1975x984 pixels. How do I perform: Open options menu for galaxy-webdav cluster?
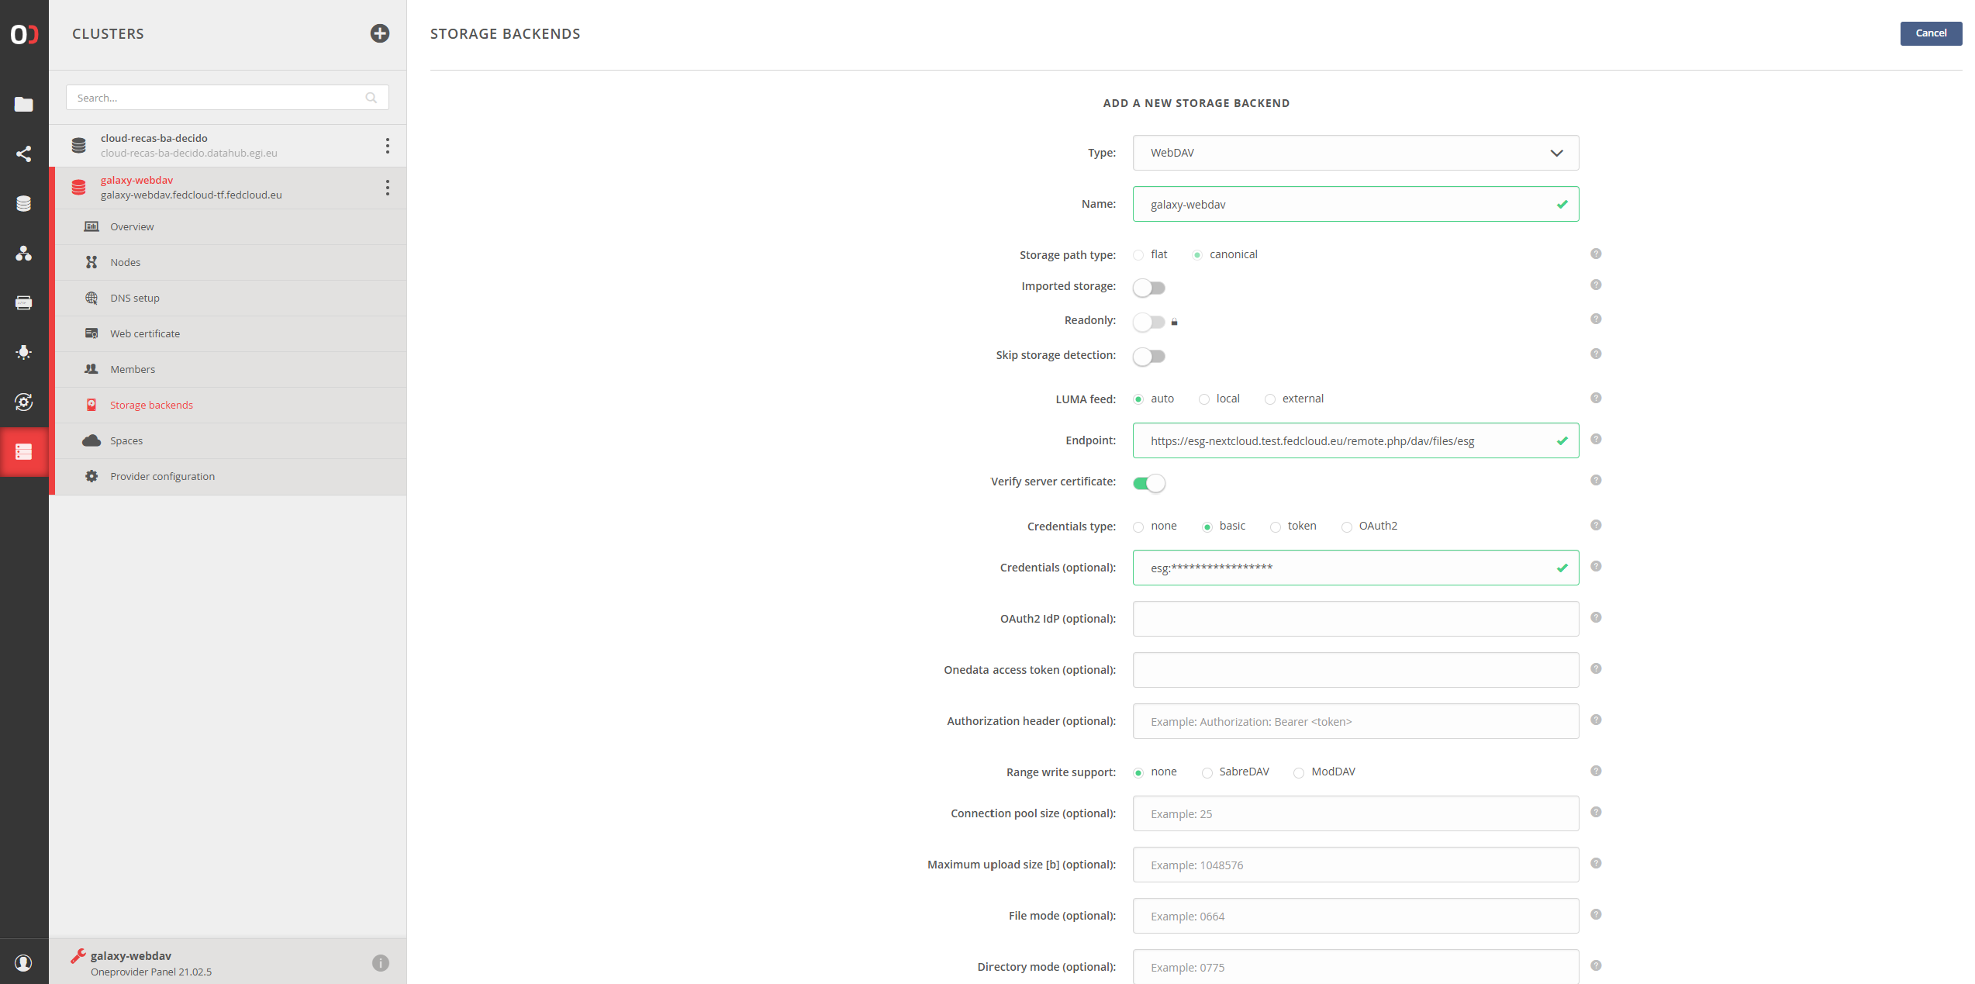click(x=387, y=188)
